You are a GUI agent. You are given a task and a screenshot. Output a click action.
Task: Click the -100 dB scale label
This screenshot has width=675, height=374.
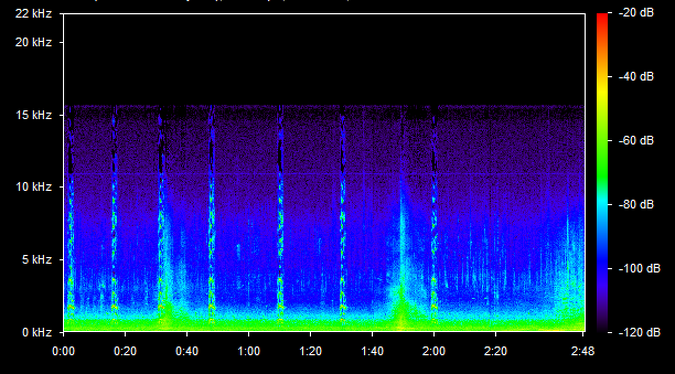(x=639, y=268)
